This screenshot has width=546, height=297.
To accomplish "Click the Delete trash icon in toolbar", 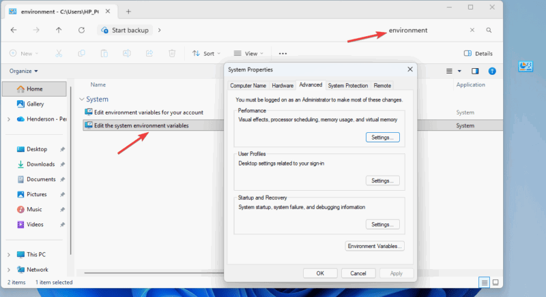I will point(173,53).
